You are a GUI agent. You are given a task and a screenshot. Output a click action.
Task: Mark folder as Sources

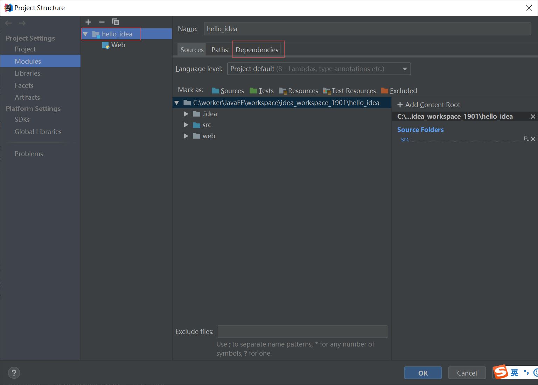coord(228,91)
